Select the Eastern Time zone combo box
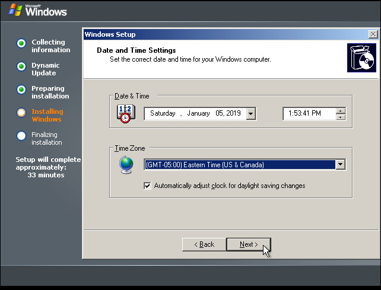Viewport: 381px width, 290px height. tap(245, 165)
